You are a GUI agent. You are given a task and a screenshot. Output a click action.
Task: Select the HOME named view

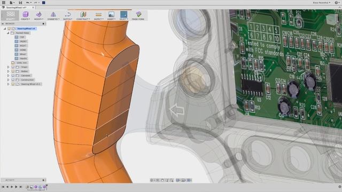pyautogui.click(x=23, y=50)
